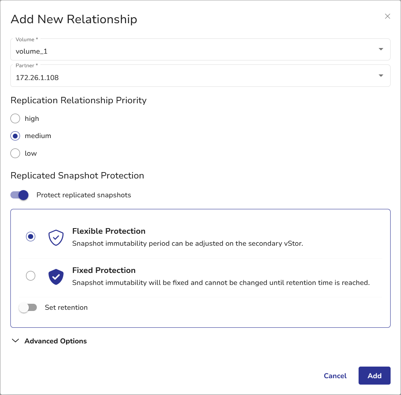Viewport: 401px width, 395px height.
Task: Select high replication priority
Action: [15, 118]
